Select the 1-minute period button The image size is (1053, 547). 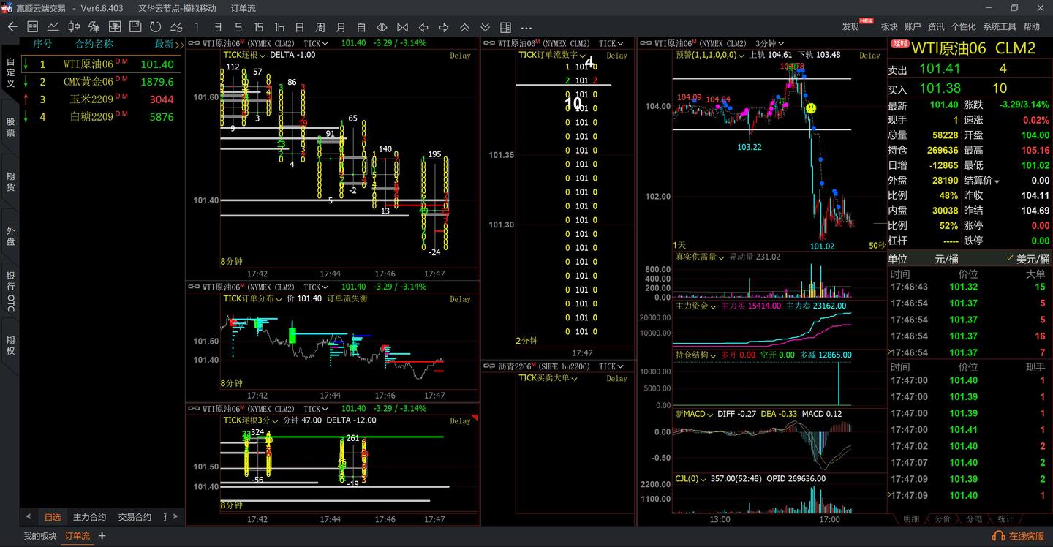tap(197, 27)
